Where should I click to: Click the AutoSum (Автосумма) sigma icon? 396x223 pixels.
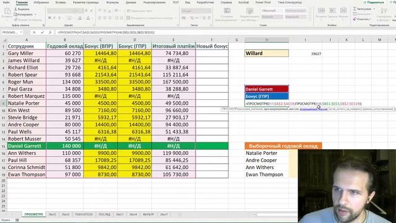(355, 9)
